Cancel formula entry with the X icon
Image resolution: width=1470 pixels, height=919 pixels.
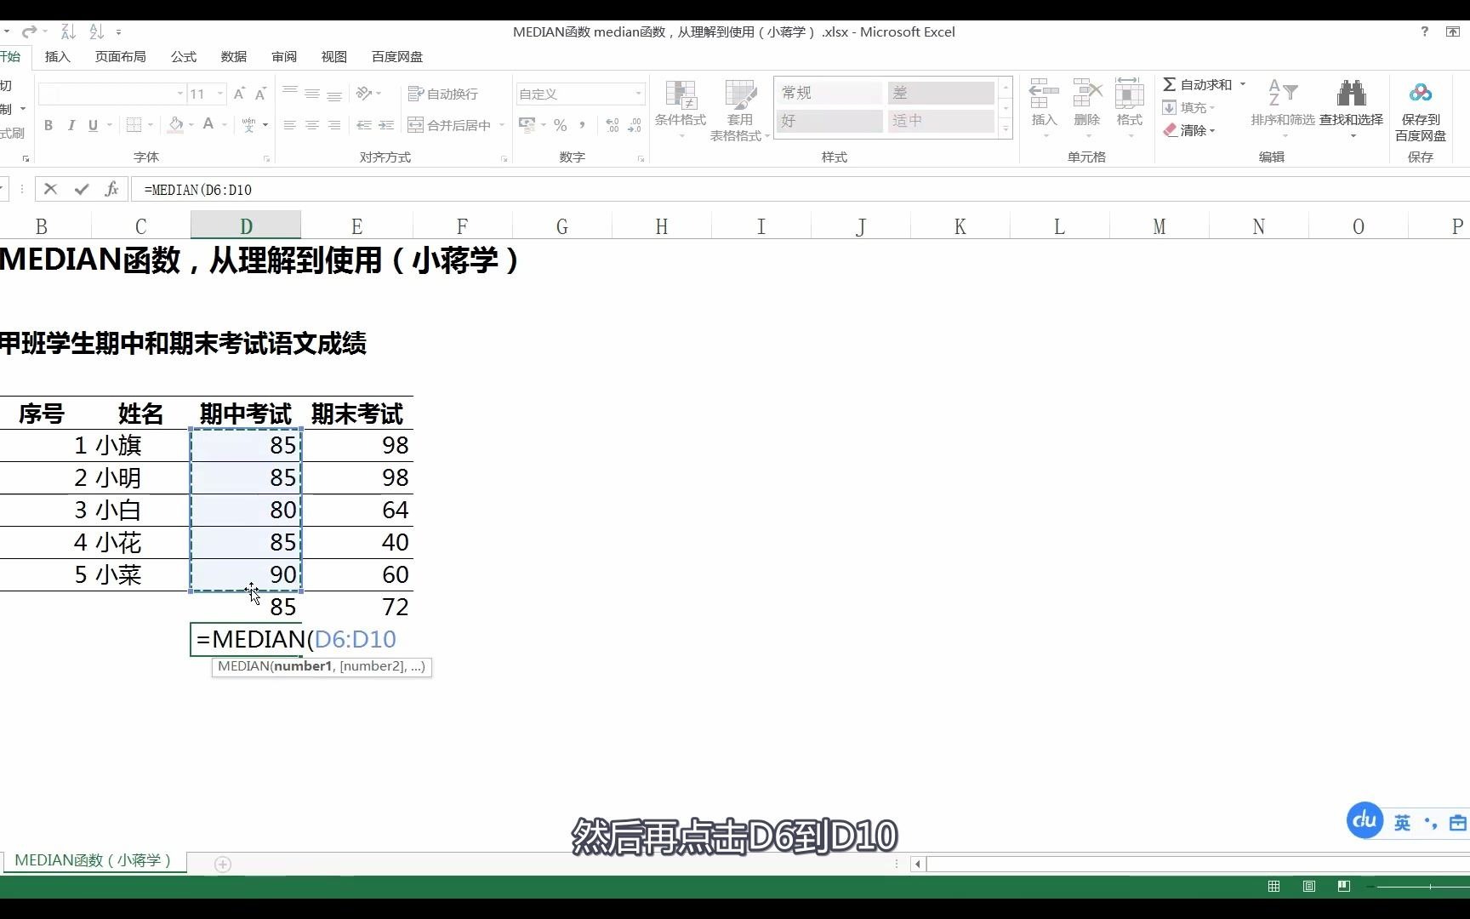pos(50,189)
